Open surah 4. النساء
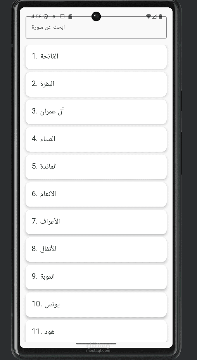Screen dimensions: 197x360 (96, 139)
